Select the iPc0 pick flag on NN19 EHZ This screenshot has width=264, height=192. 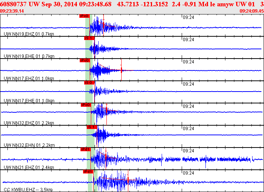pyautogui.click(x=84, y=16)
